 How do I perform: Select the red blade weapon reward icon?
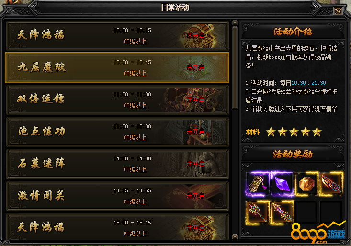(x=331, y=184)
